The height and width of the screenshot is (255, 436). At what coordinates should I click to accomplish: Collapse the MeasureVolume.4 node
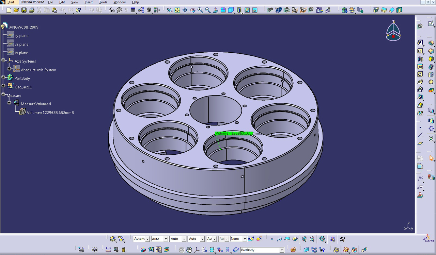click(10, 103)
